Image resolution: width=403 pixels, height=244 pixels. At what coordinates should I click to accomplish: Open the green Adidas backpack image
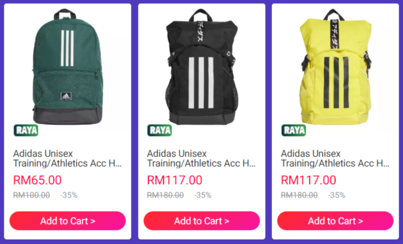(68, 67)
